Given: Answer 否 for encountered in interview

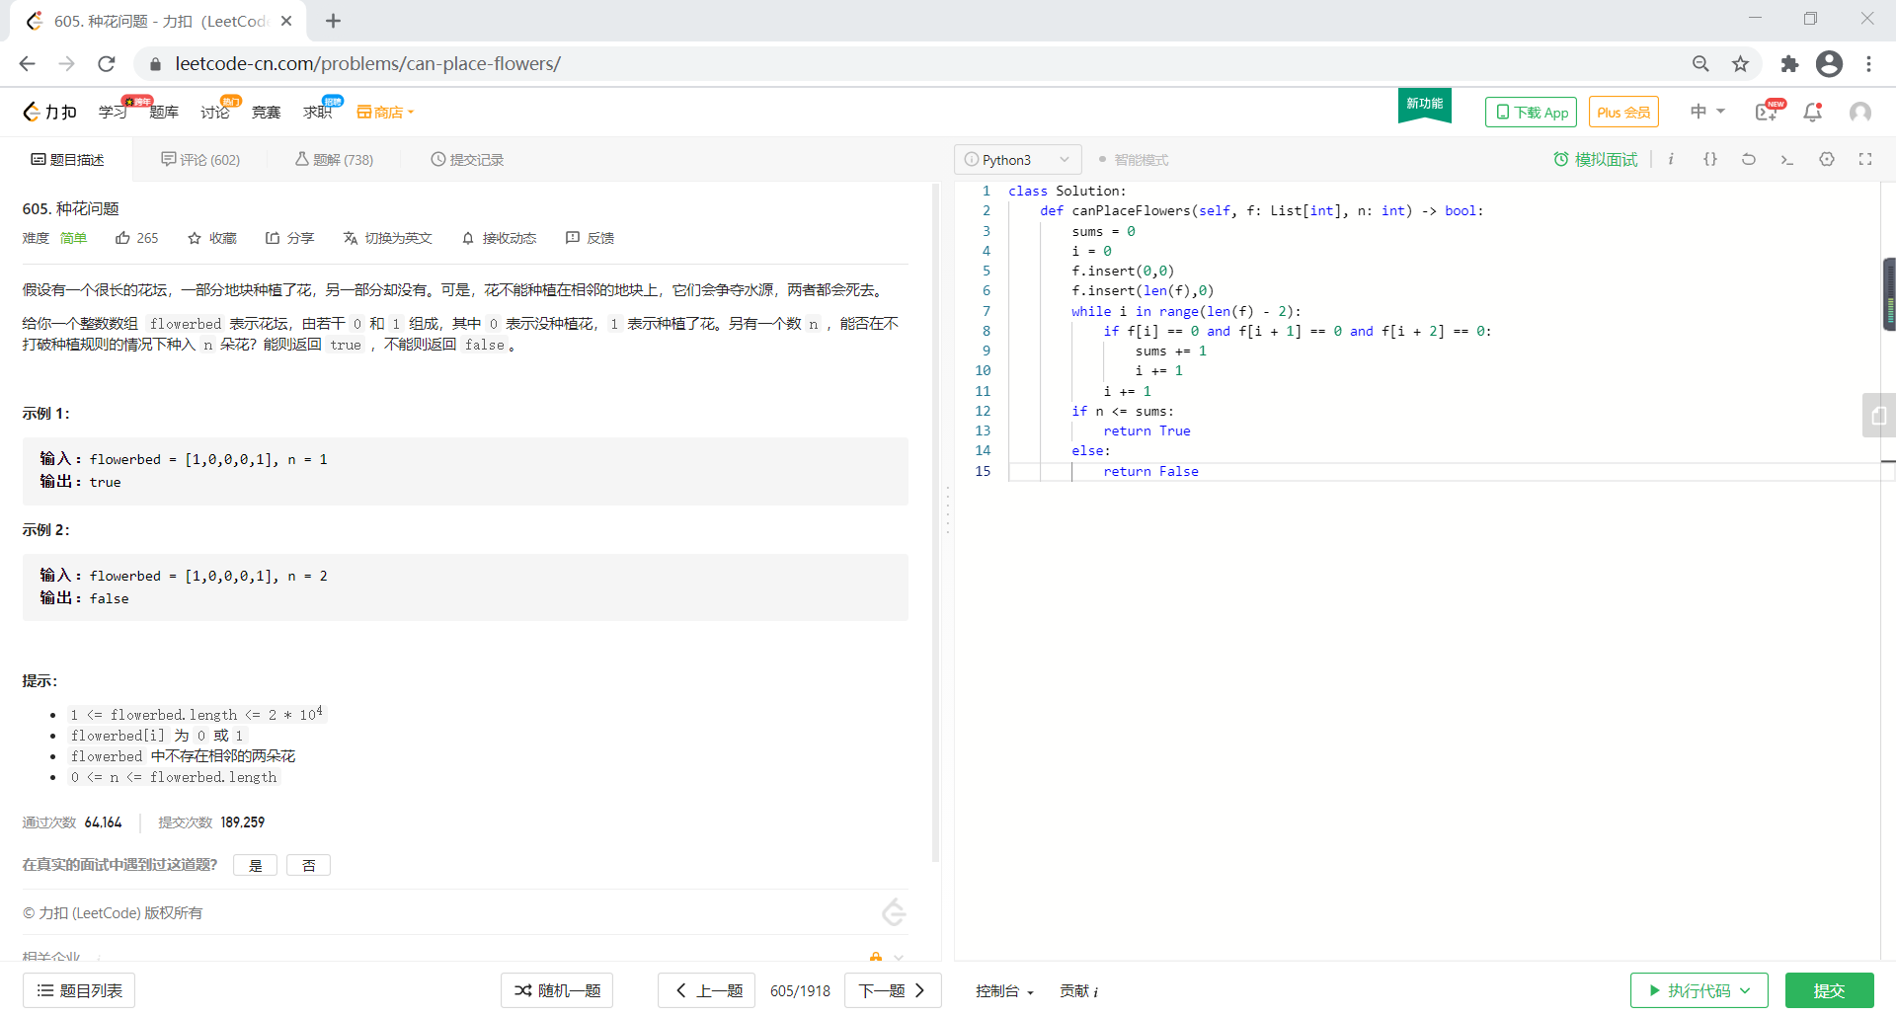Looking at the screenshot, I should (308, 866).
